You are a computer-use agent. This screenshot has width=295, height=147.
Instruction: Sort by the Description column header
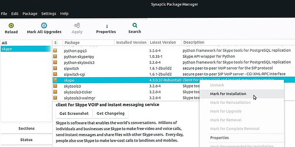(x=238, y=43)
